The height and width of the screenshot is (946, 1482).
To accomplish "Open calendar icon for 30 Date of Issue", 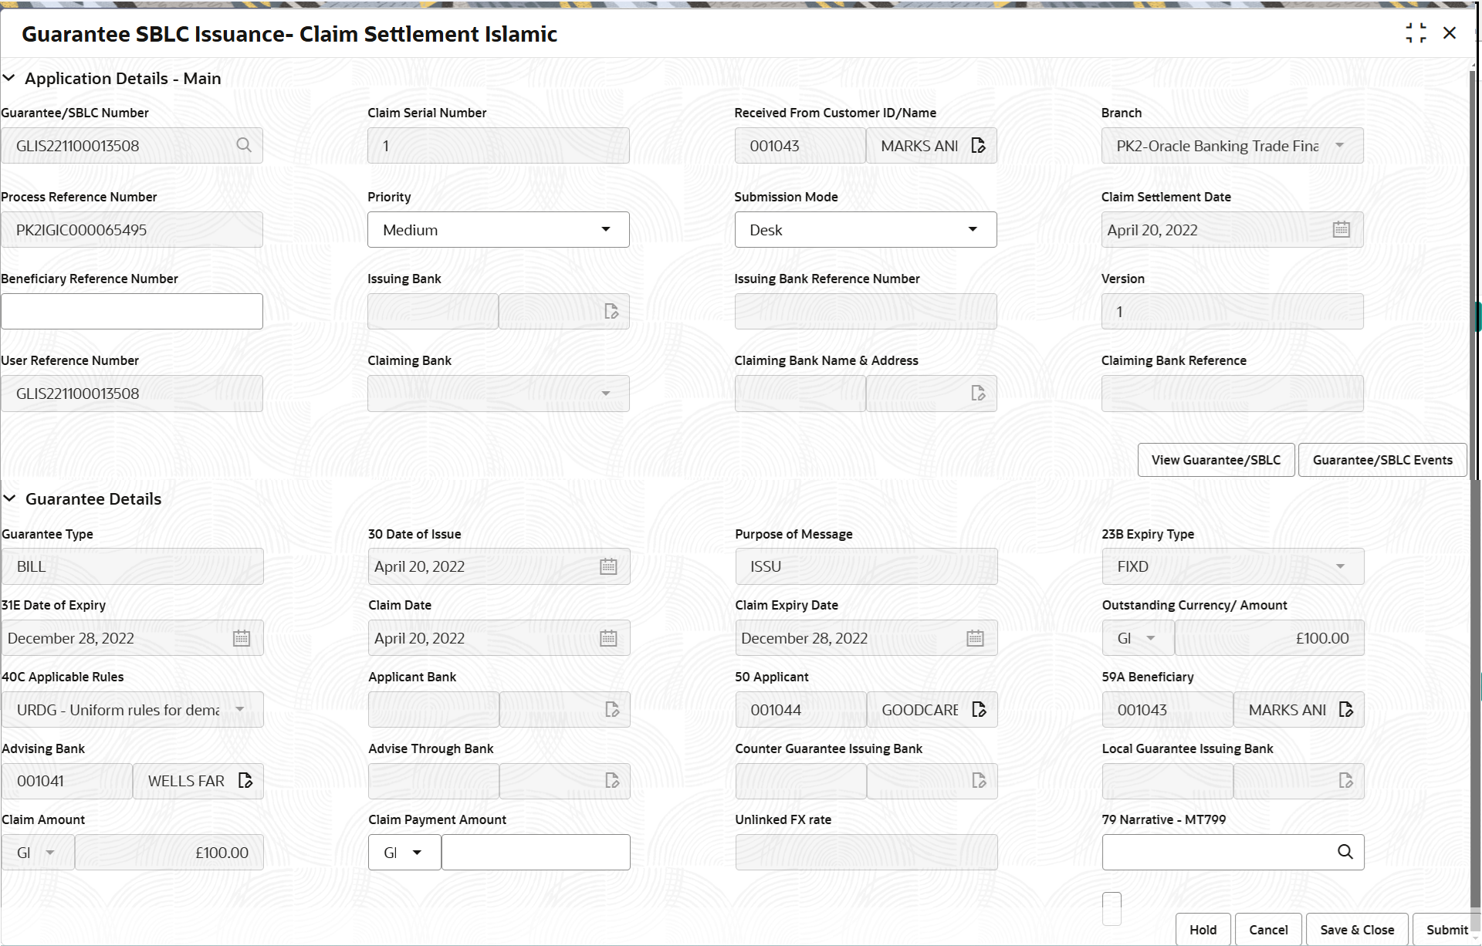I will click(x=608, y=567).
